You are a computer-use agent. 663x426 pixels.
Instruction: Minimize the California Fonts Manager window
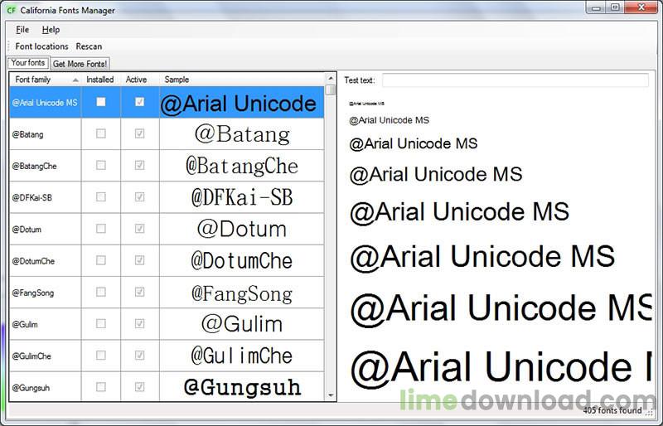[597, 7]
